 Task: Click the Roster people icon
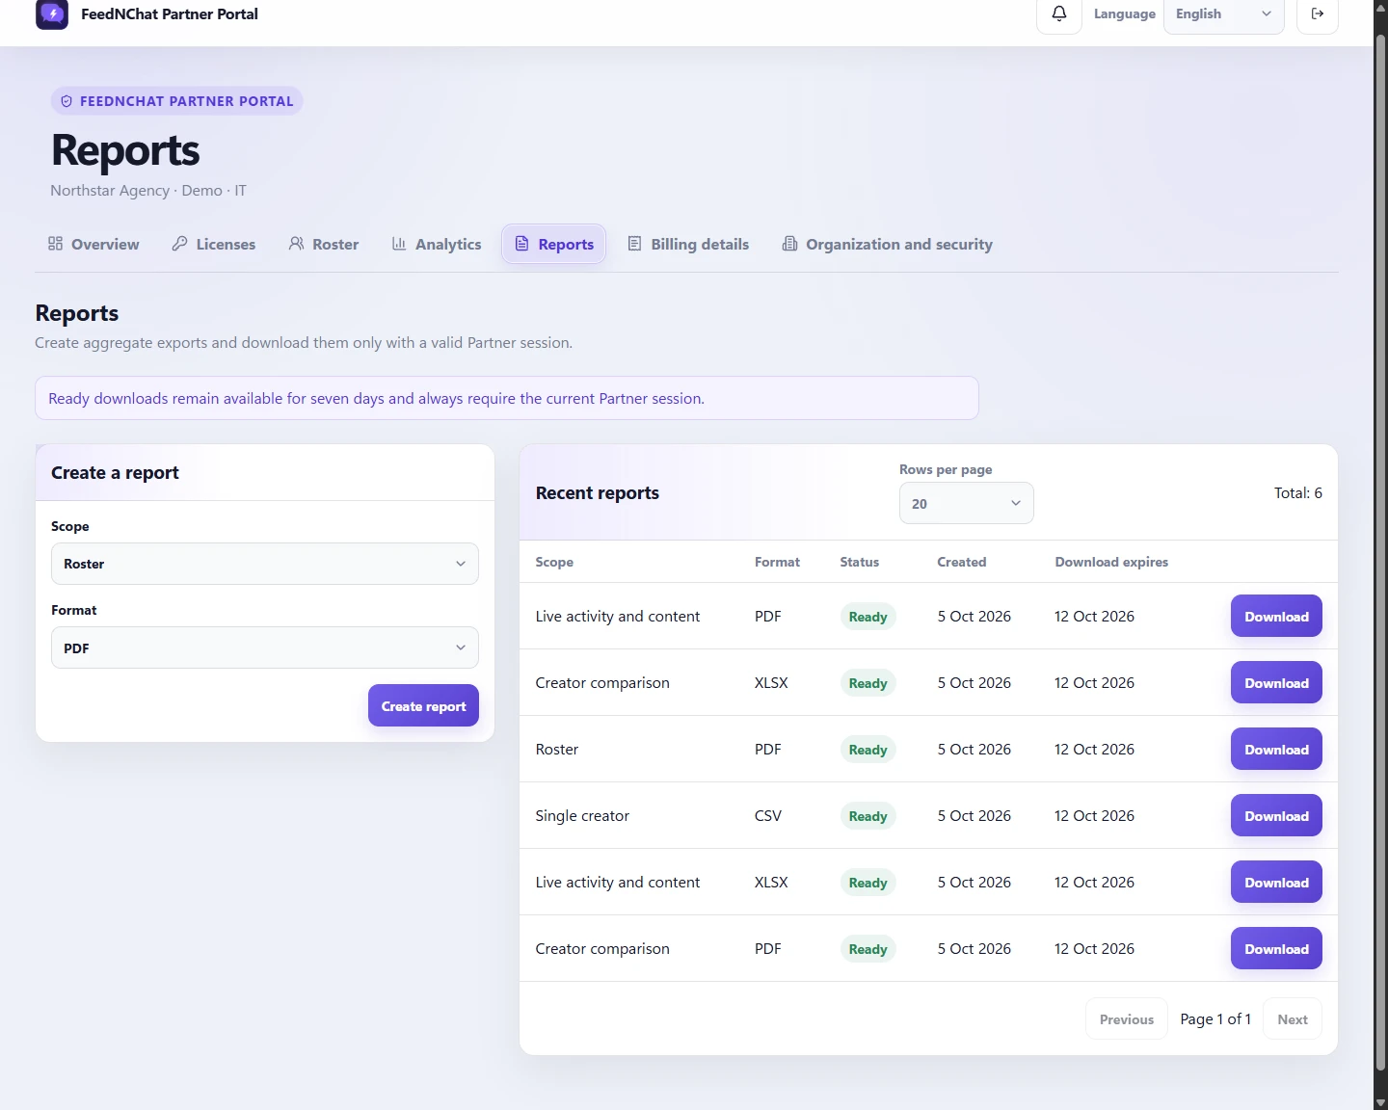297,244
